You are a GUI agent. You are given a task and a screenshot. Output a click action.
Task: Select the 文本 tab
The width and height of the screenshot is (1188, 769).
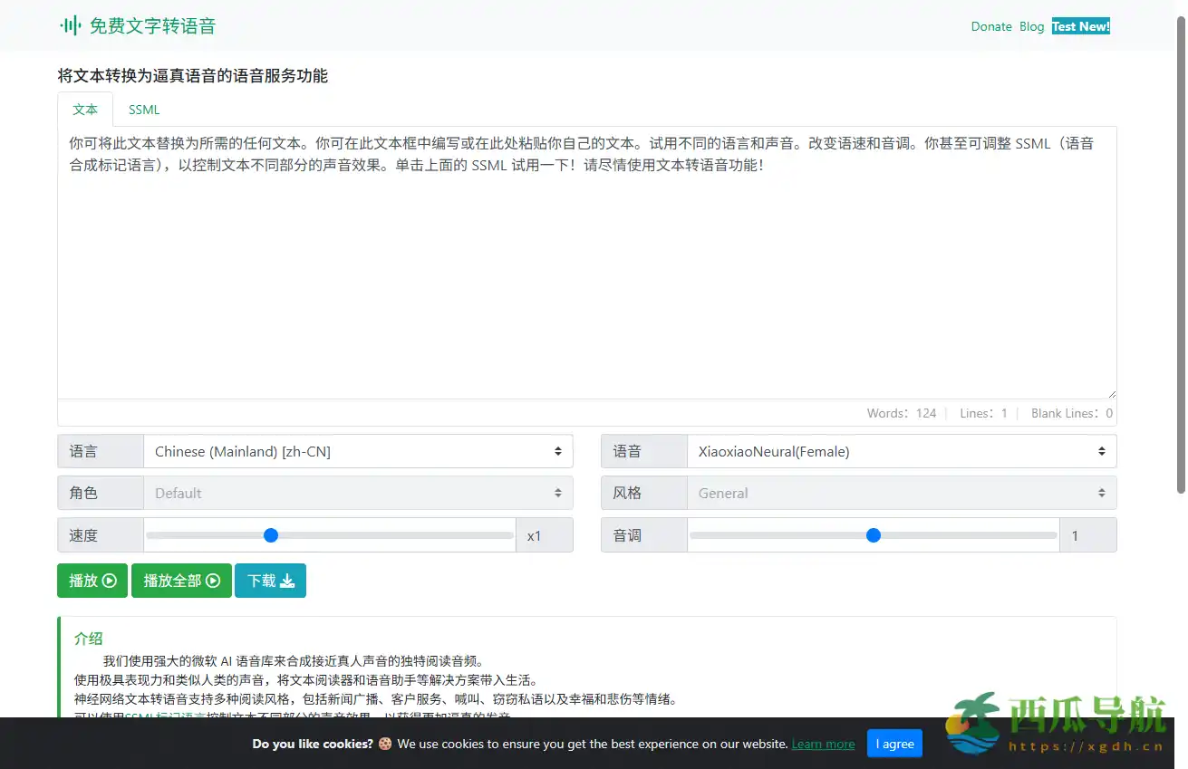[x=84, y=109]
